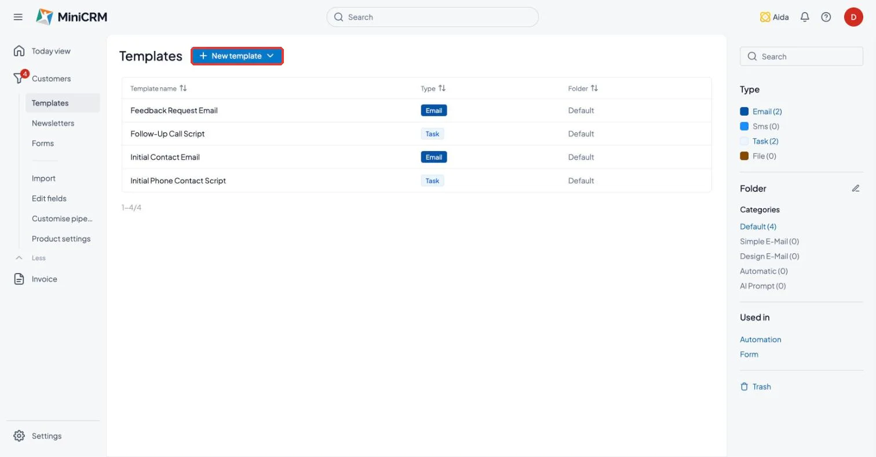Open the Customers menu item
Viewport: 876px width, 457px height.
(x=51, y=78)
